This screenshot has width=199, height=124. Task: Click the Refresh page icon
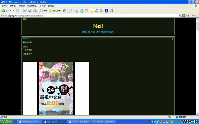30,11
